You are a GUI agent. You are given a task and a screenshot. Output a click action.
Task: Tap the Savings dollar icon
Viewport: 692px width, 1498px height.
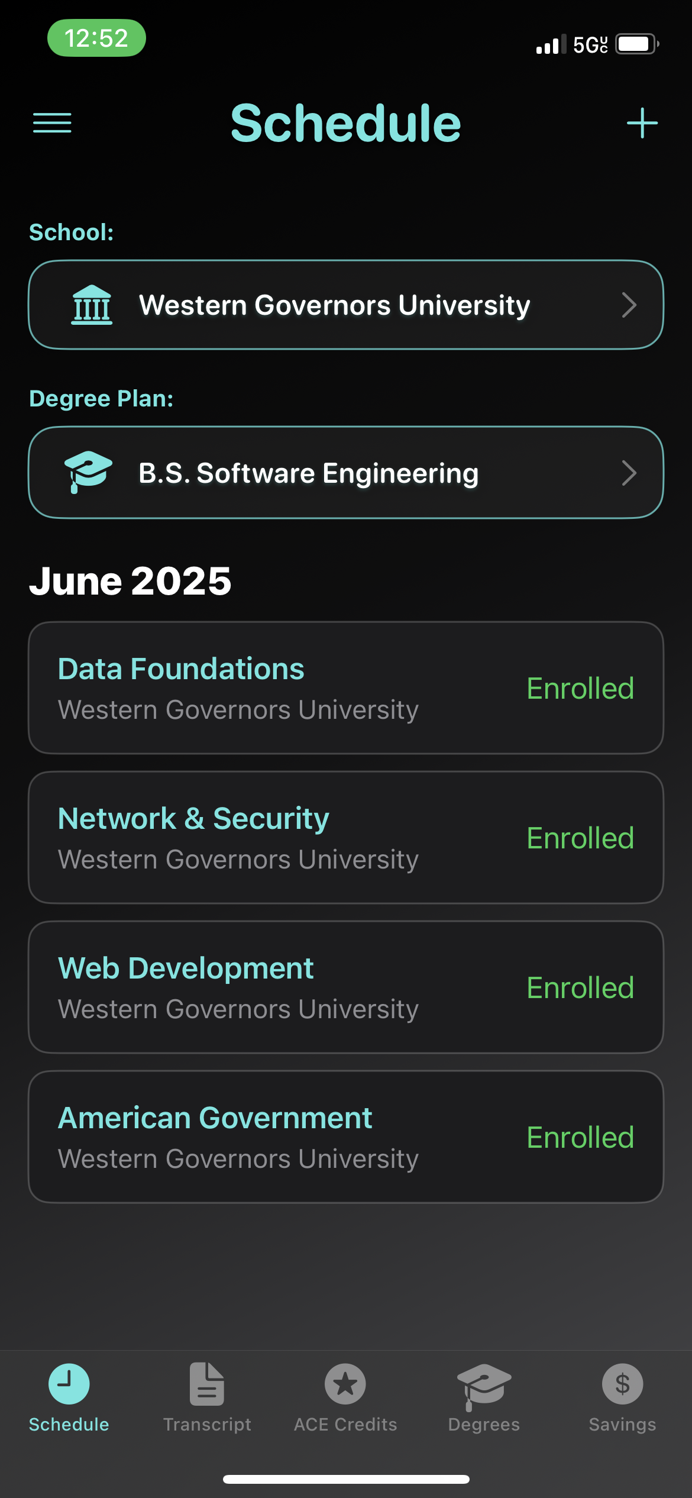[622, 1383]
